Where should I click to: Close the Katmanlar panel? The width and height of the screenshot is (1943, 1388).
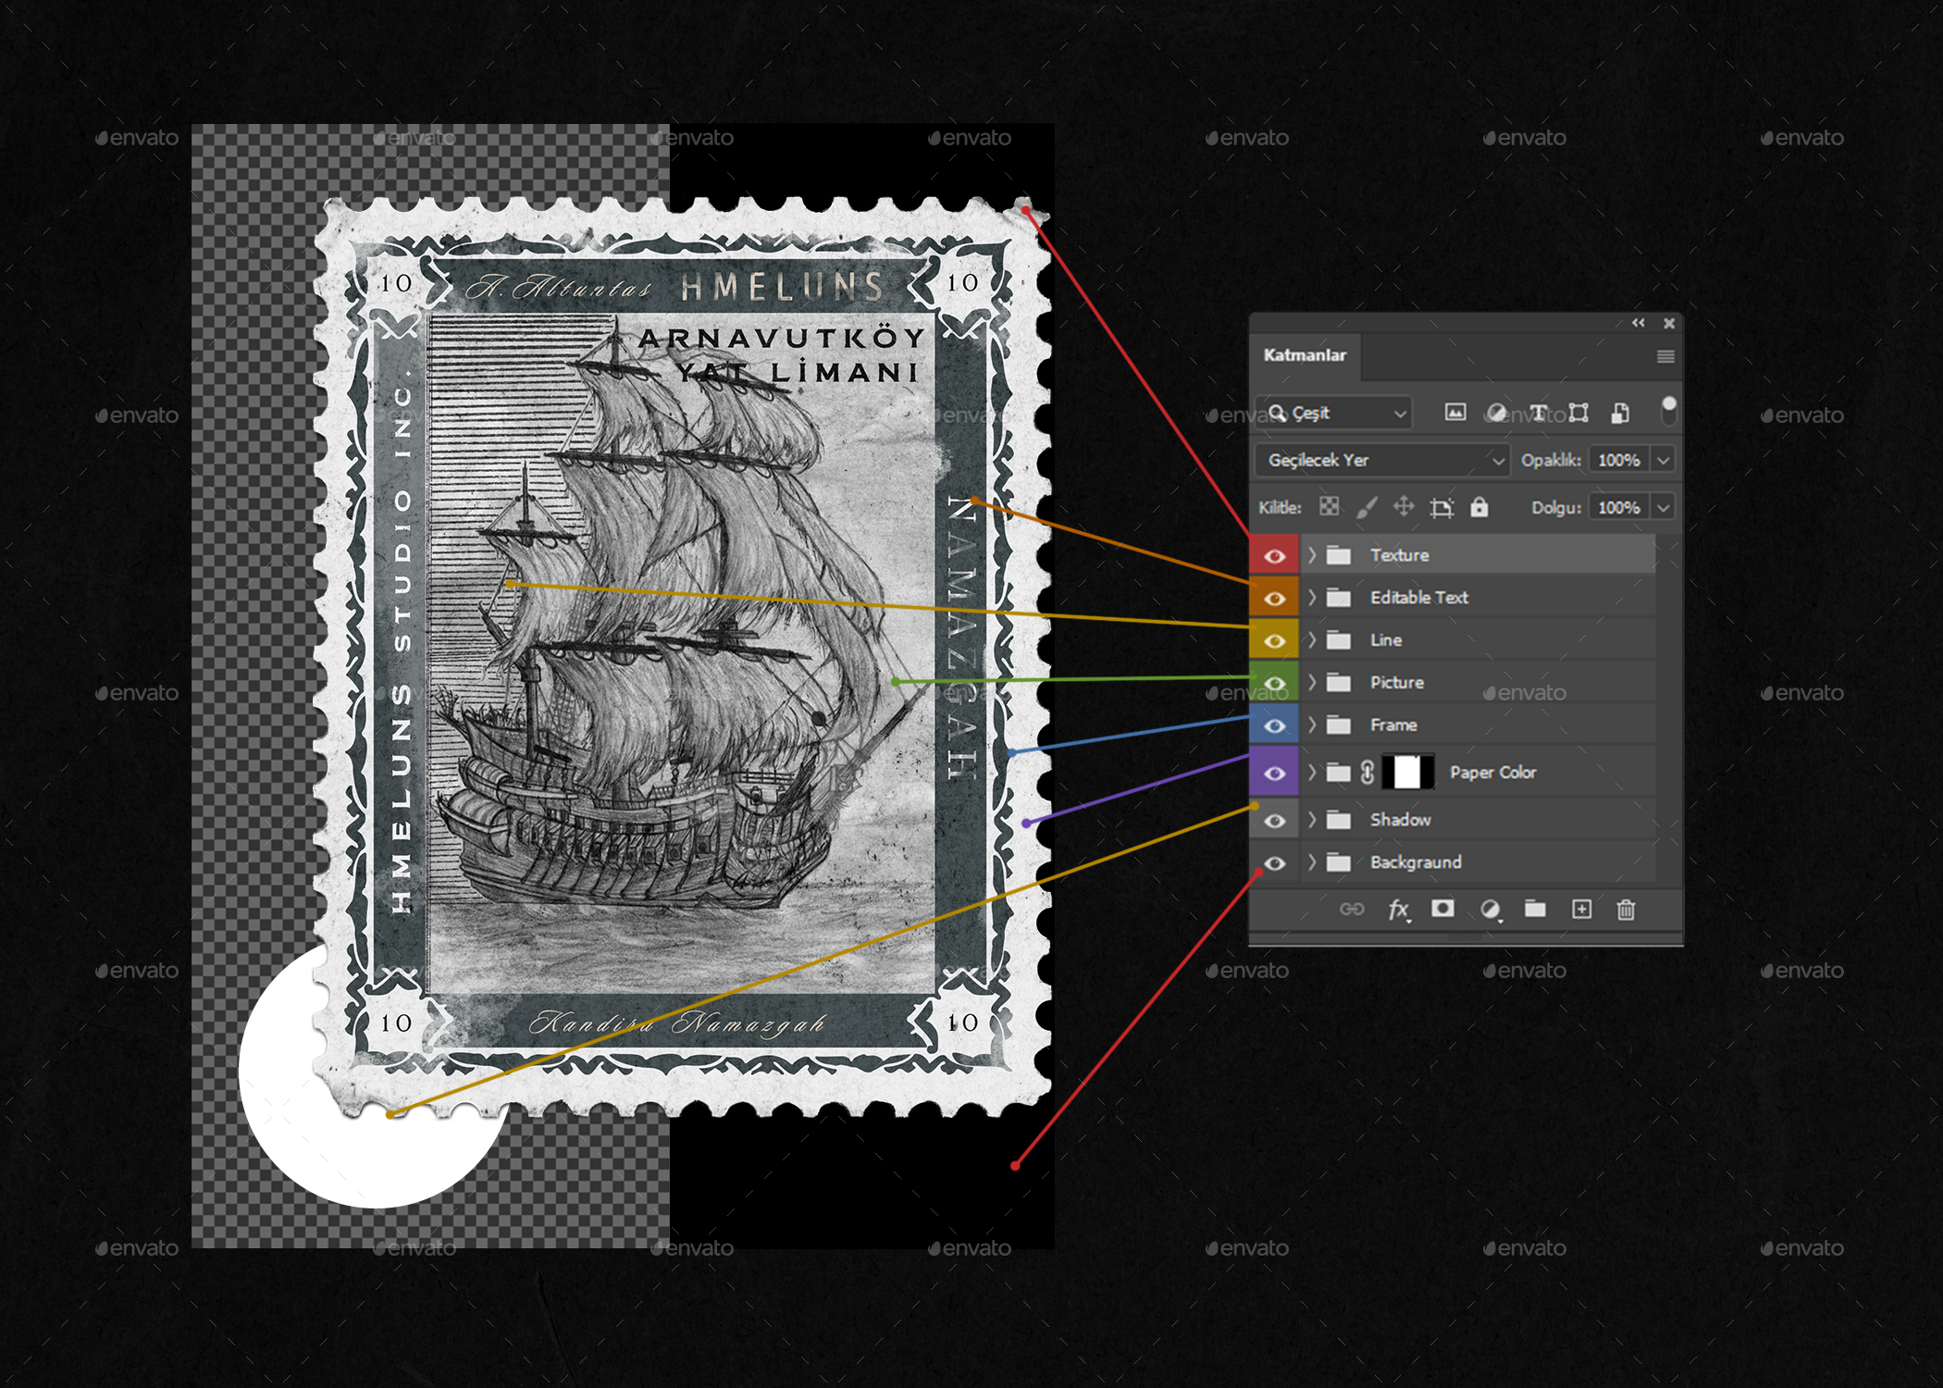point(1669,323)
